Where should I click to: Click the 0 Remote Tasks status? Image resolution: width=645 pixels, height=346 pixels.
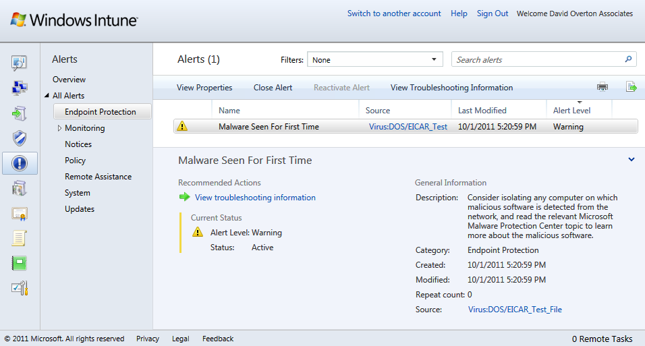click(602, 339)
